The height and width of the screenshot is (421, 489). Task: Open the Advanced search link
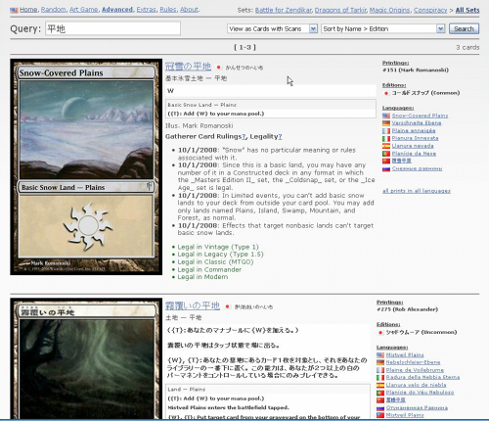tap(117, 10)
